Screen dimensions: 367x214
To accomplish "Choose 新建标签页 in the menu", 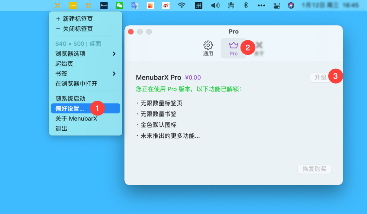I will [x=85, y=19].
